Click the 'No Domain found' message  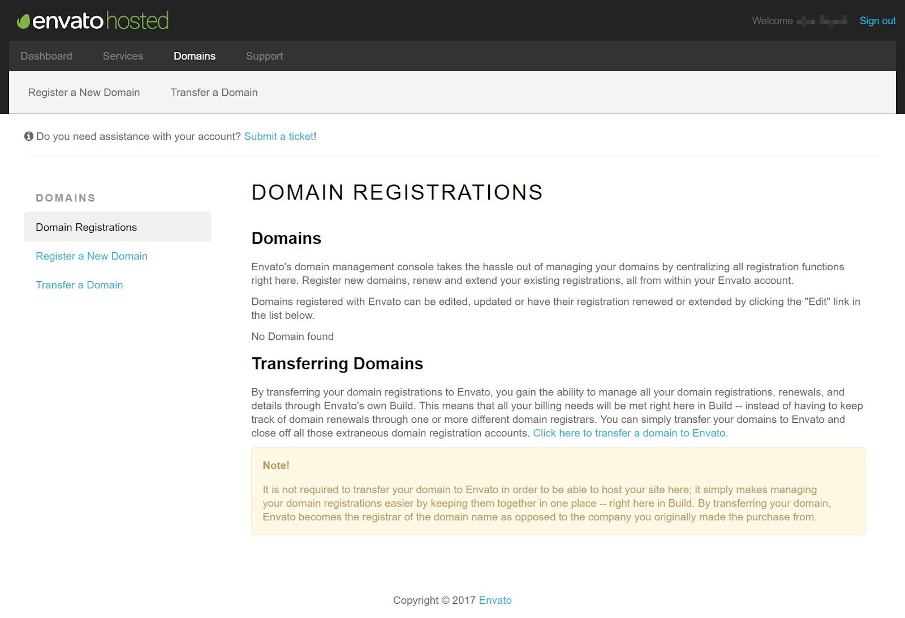(292, 336)
